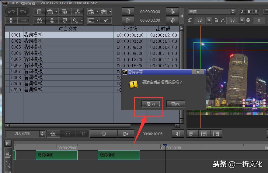The width and height of the screenshot is (268, 173).
Task: Click the magnifier search icon
Action: tap(52, 20)
